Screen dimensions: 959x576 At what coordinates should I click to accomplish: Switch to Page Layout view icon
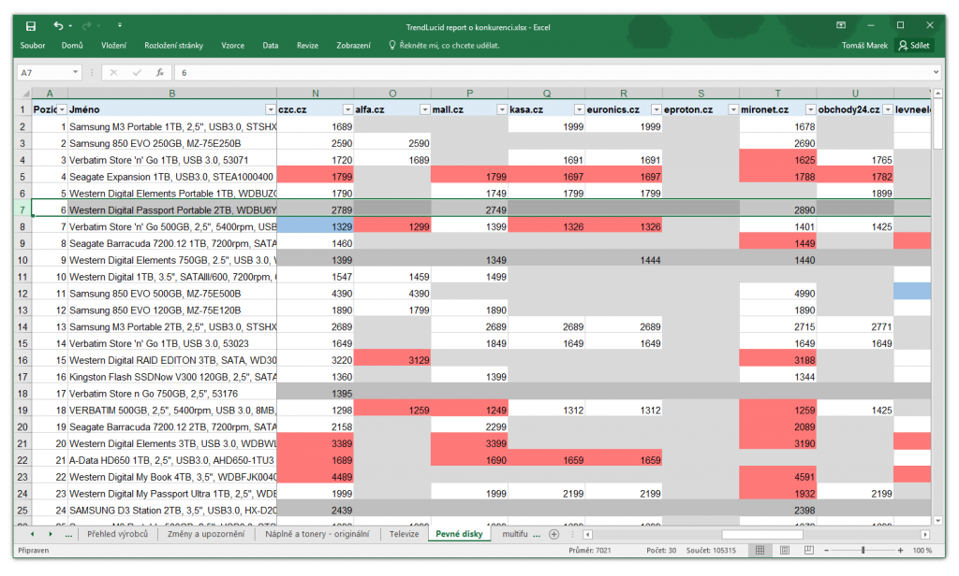(785, 551)
